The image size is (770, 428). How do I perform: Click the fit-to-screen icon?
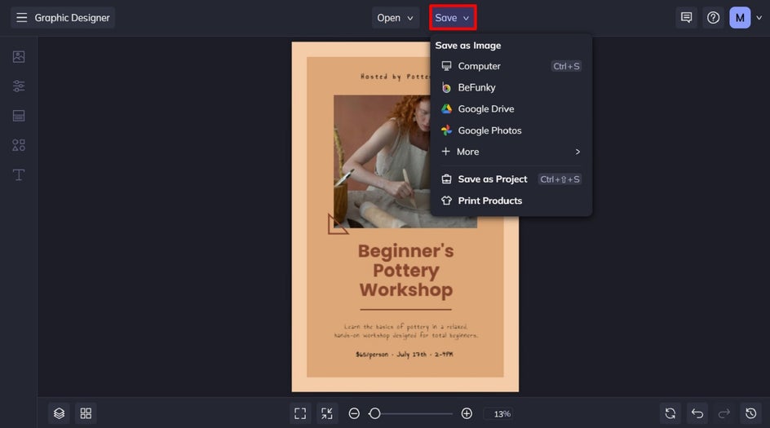click(x=300, y=413)
